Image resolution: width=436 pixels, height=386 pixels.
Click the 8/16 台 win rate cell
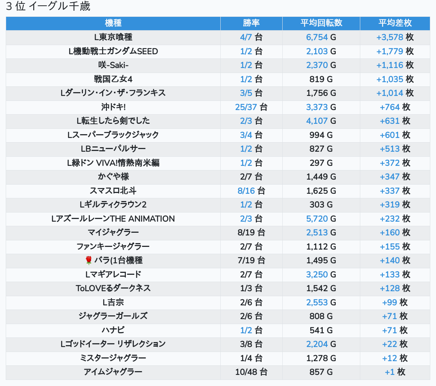point(251,191)
